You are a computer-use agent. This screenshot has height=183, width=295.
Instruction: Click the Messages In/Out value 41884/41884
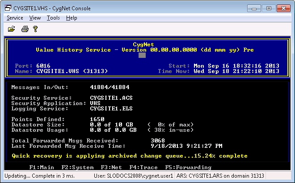(110, 87)
